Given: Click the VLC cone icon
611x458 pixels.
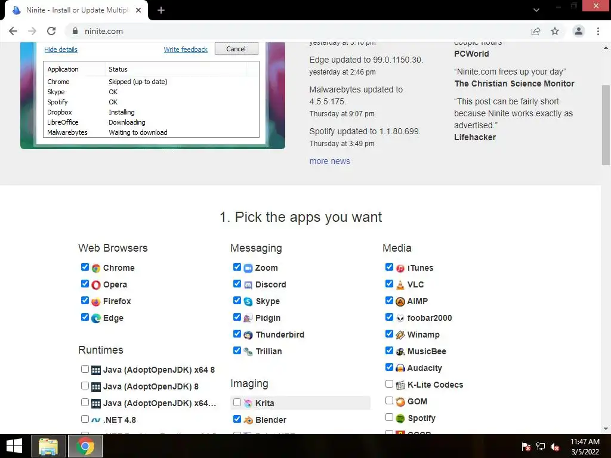Looking at the screenshot, I should click(x=400, y=285).
